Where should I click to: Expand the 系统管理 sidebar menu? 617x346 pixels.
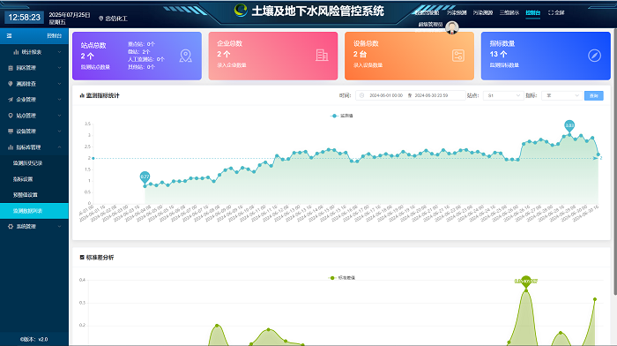pos(34,227)
